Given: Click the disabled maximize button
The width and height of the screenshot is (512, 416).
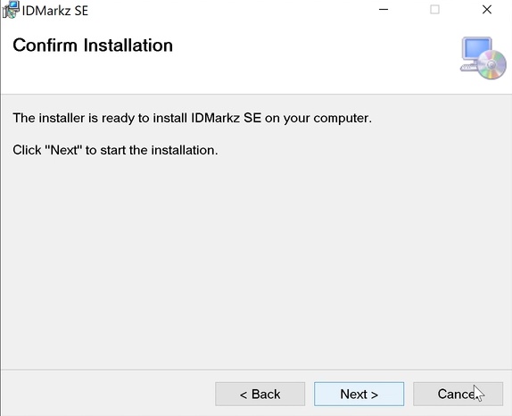Looking at the screenshot, I should pyautogui.click(x=434, y=10).
